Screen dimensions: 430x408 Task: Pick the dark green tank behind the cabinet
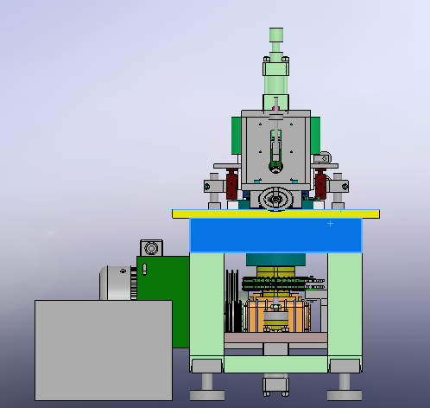[163, 302]
